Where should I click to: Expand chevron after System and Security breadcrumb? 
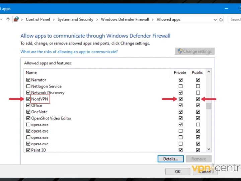point(97,20)
